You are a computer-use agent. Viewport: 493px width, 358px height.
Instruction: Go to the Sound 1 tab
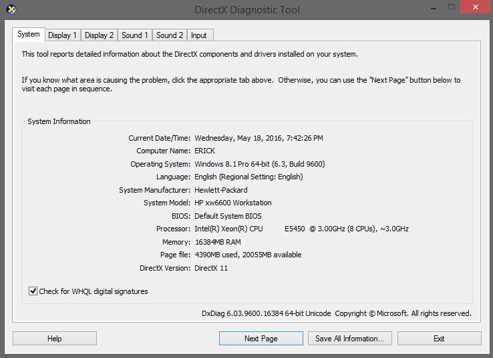[x=135, y=35]
